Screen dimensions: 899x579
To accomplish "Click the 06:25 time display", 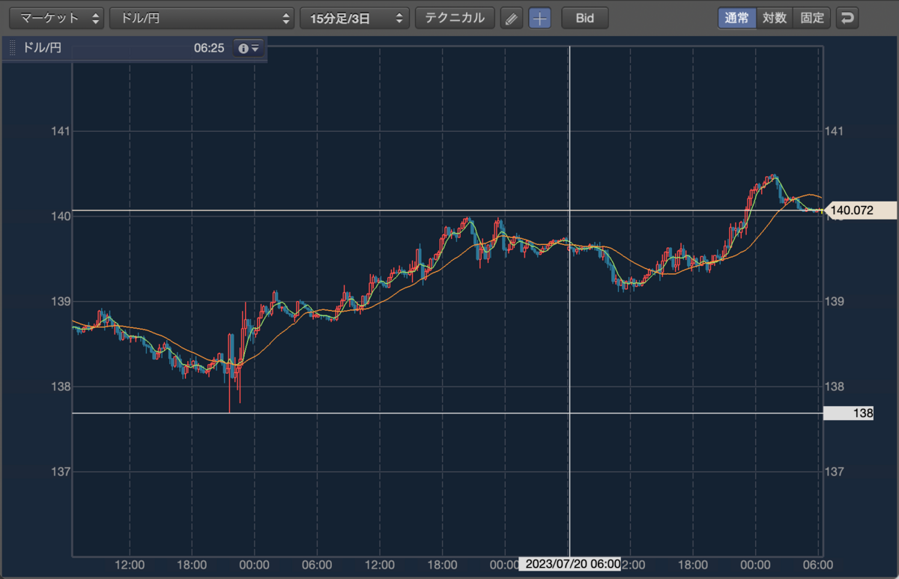I will click(x=209, y=48).
